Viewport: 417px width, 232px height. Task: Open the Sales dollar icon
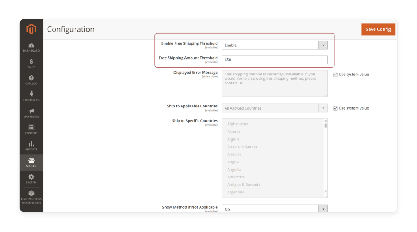pyautogui.click(x=31, y=62)
